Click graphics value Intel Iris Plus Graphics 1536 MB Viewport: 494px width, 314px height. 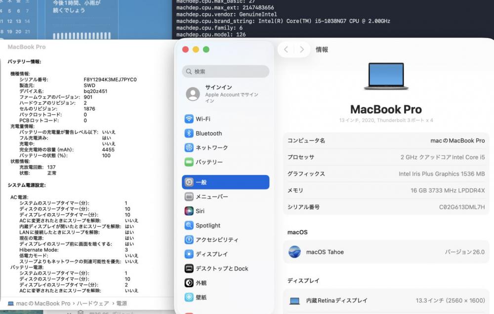(442, 174)
